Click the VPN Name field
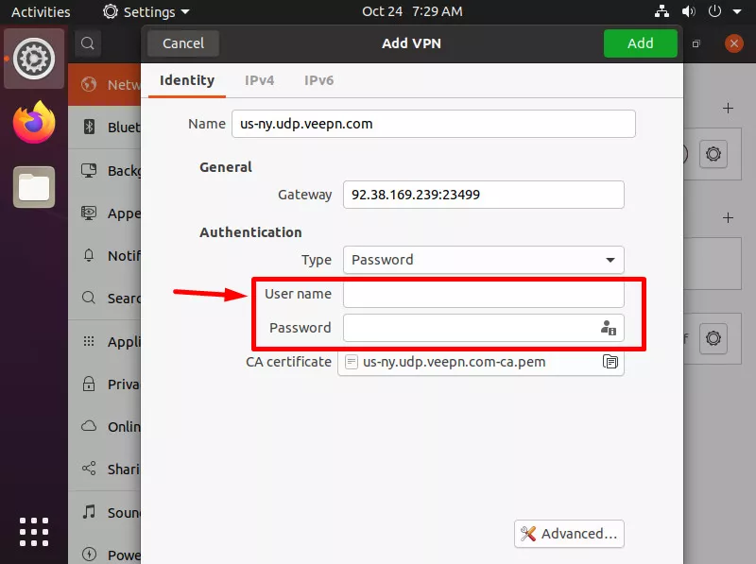Viewport: 756px width, 564px height. (434, 124)
